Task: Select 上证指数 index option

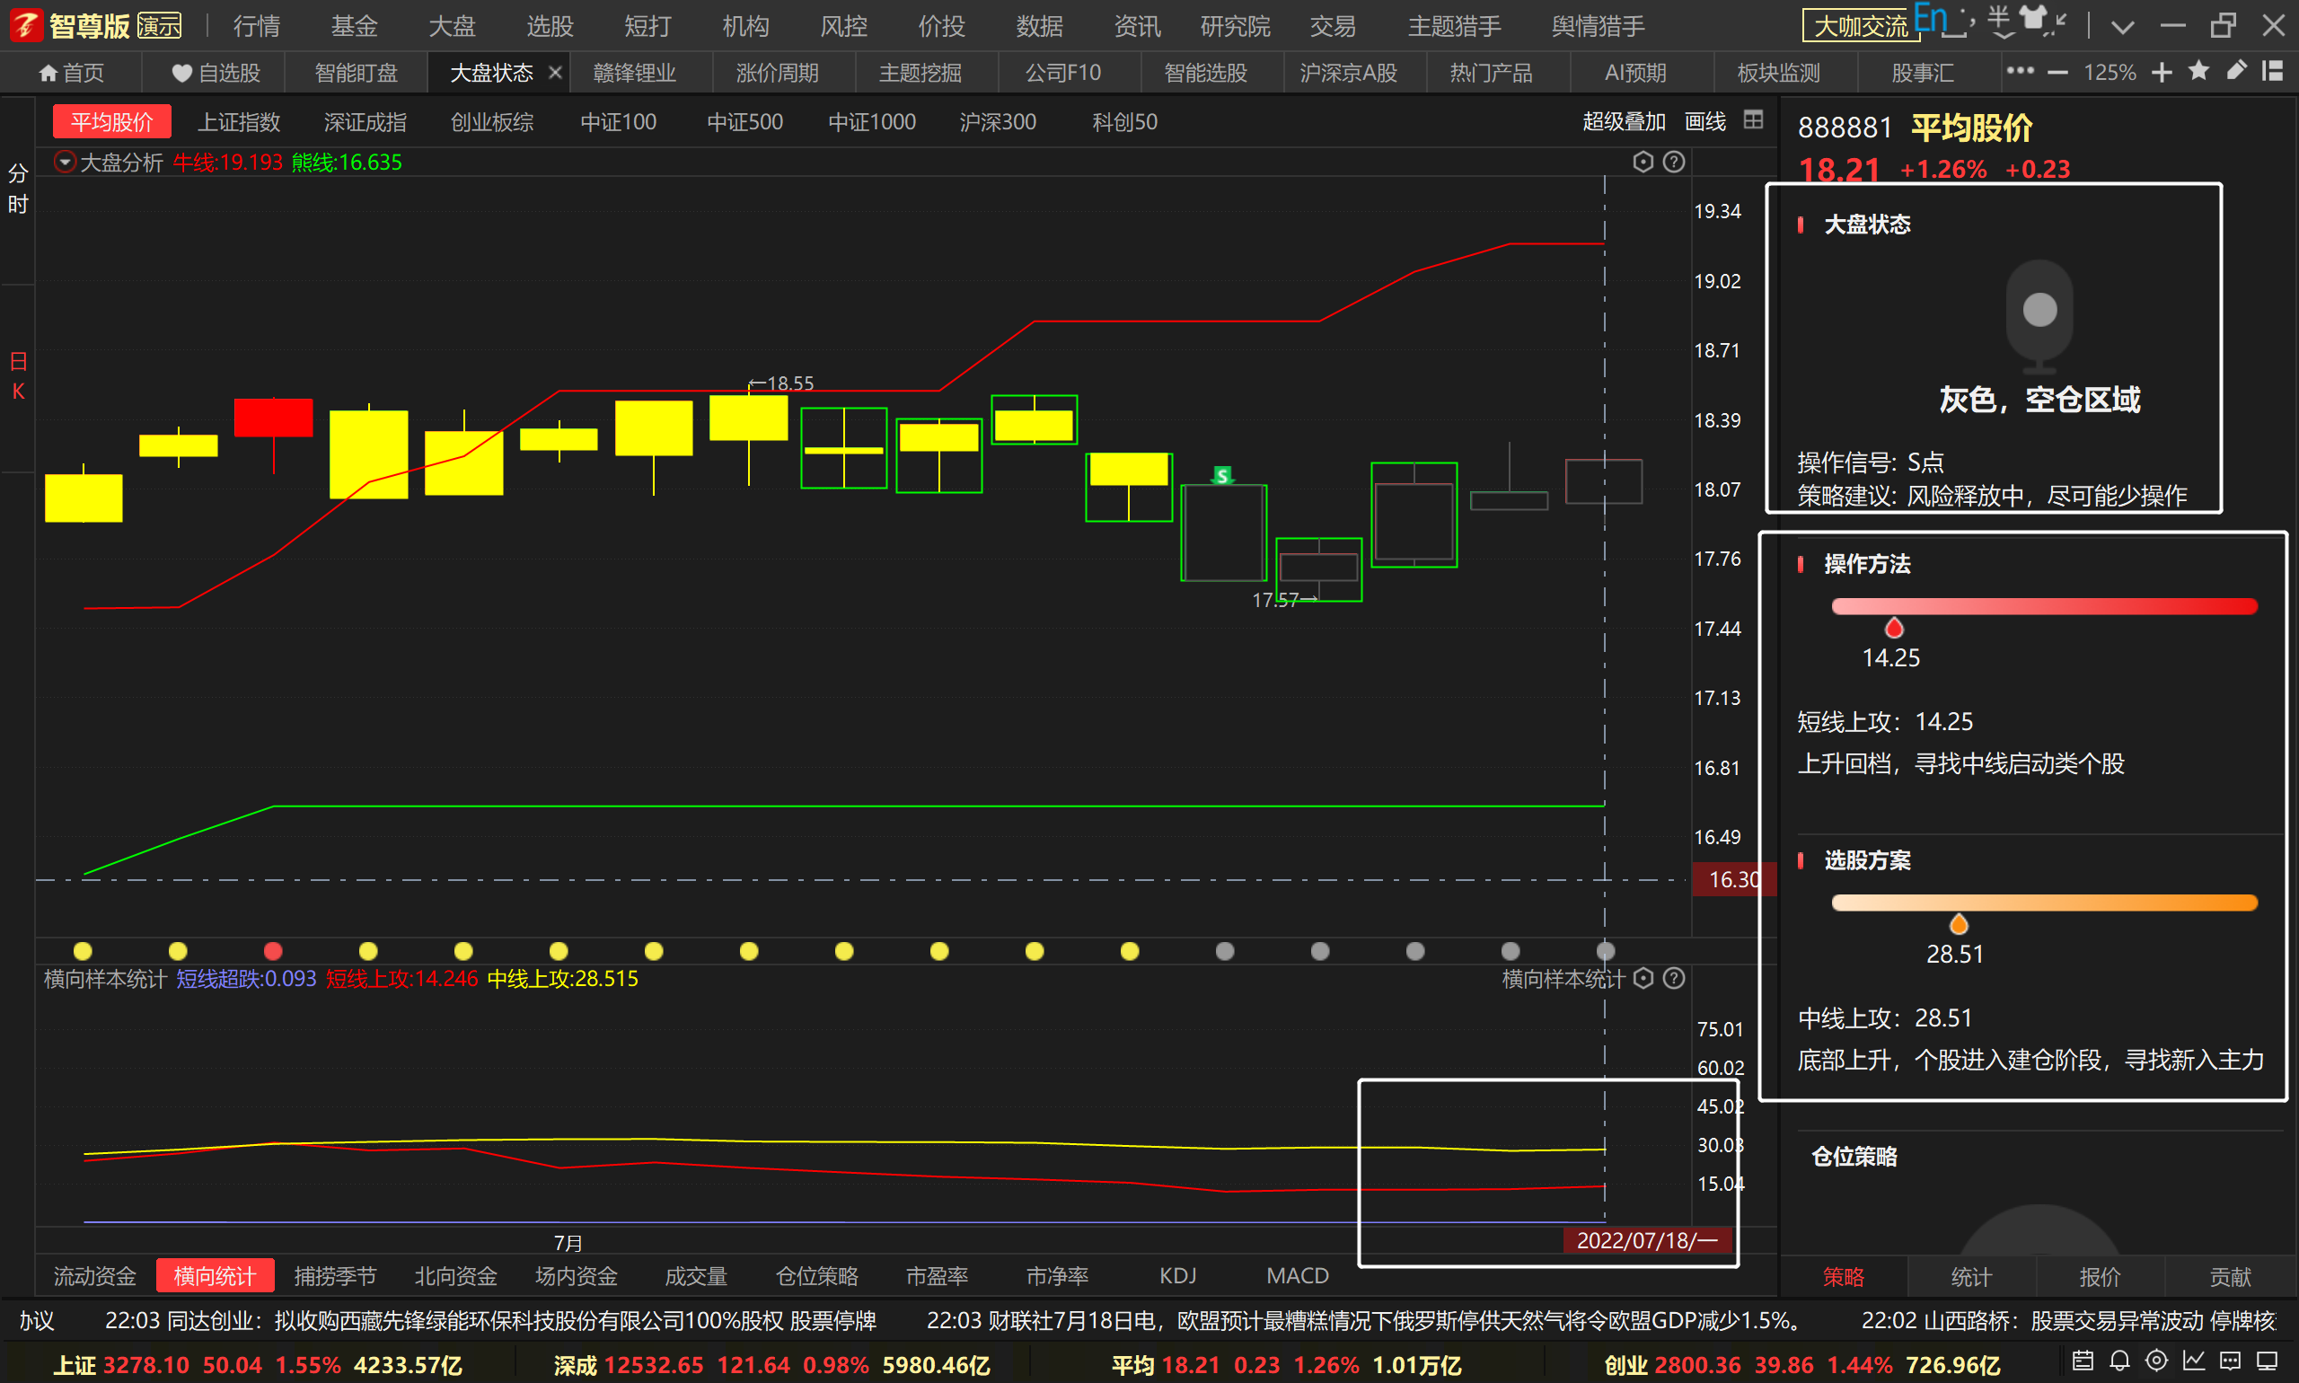Action: pos(239,122)
